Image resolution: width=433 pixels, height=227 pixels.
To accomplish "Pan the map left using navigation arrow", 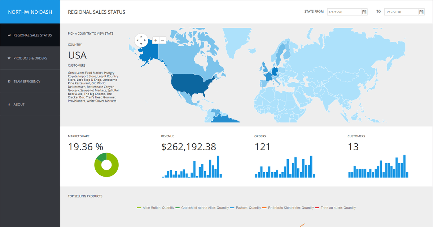I will pyautogui.click(x=137, y=40).
